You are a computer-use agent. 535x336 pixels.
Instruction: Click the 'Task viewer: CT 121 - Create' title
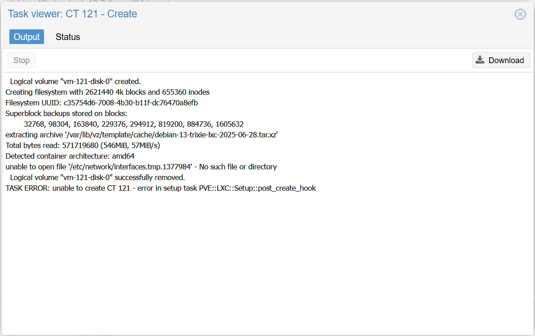[x=72, y=14]
